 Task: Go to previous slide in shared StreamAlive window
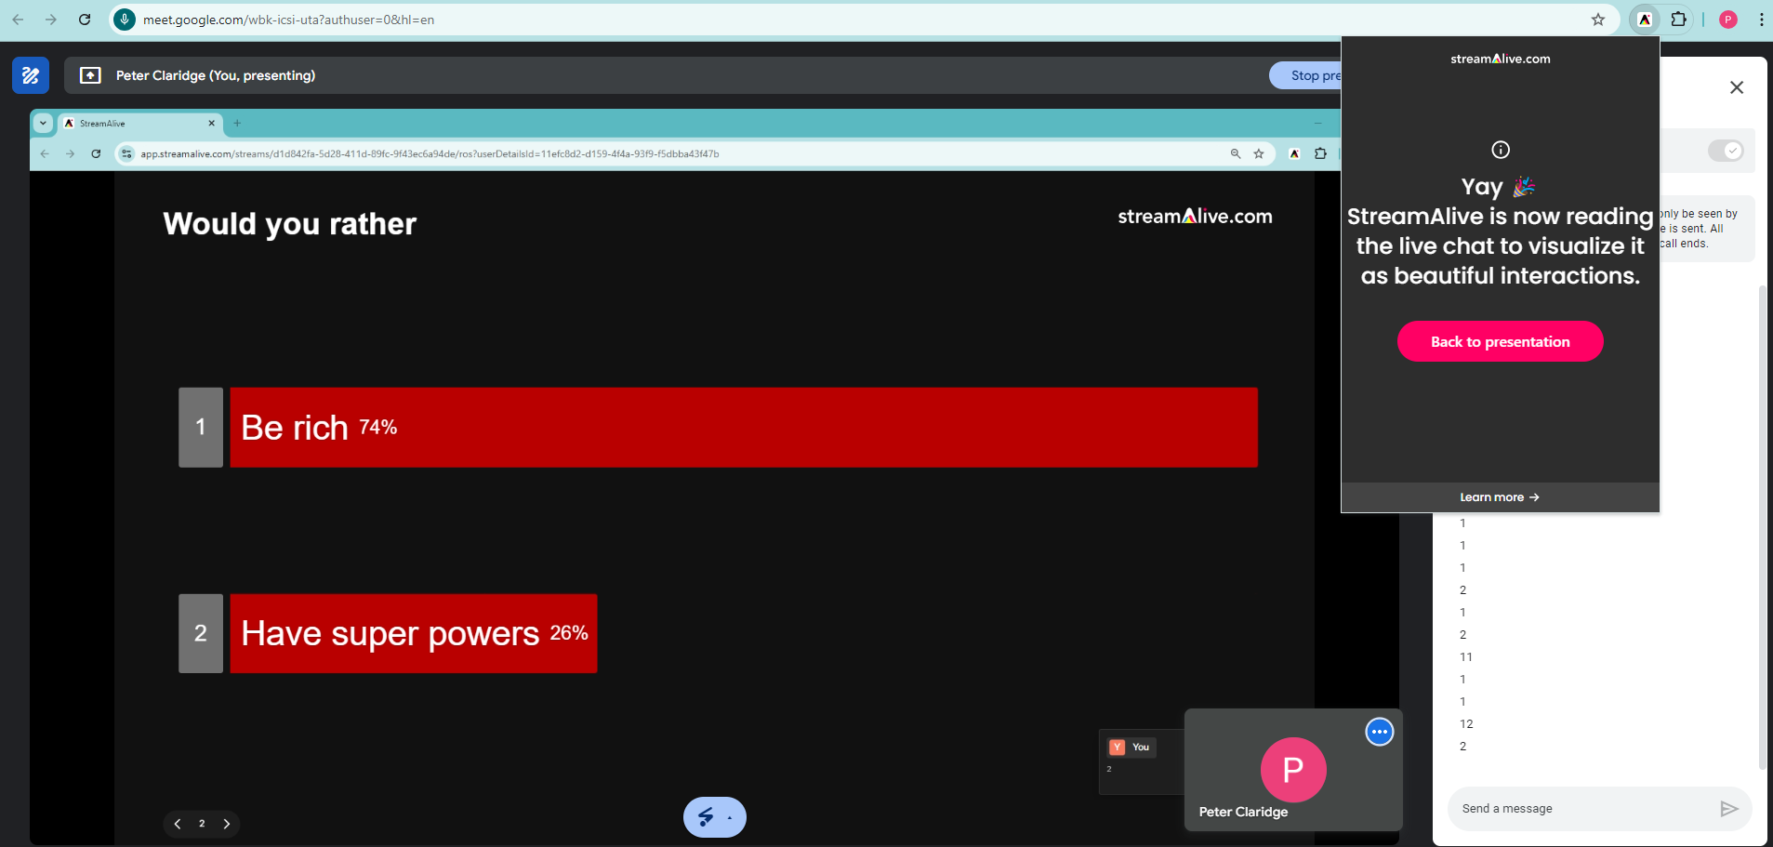coord(178,824)
